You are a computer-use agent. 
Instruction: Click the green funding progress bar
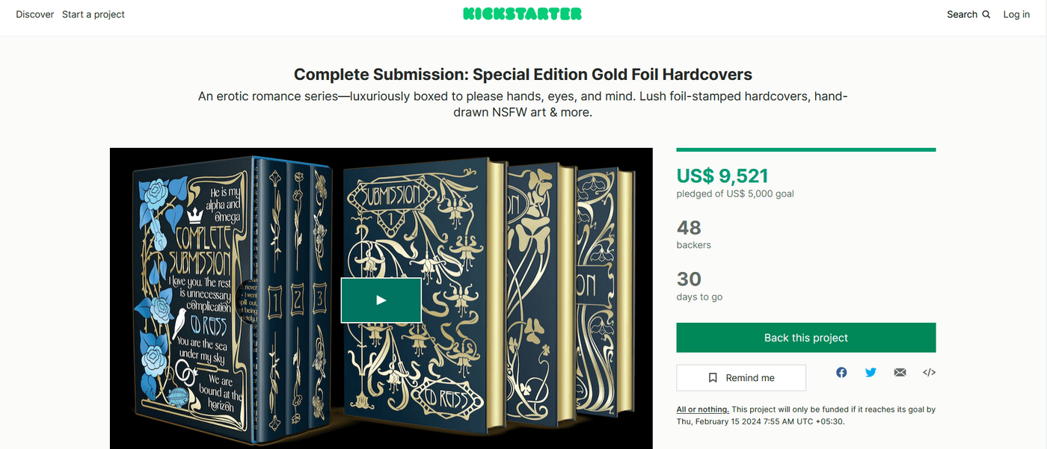pos(806,149)
